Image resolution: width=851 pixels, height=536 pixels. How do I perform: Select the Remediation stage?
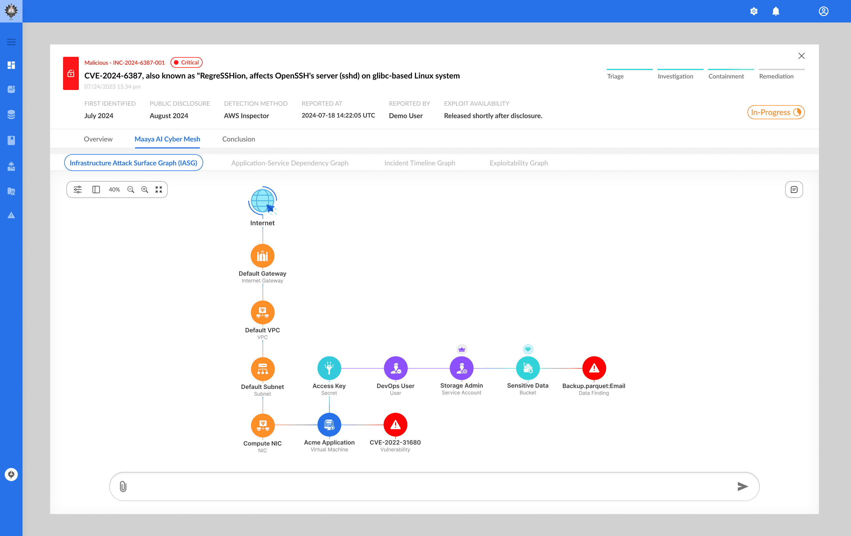pos(776,76)
